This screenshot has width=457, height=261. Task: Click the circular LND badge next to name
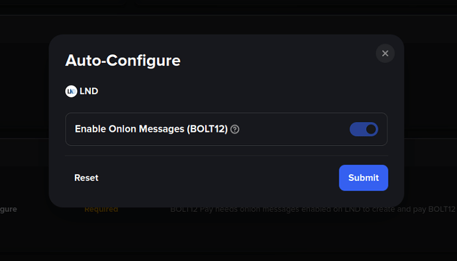point(71,91)
